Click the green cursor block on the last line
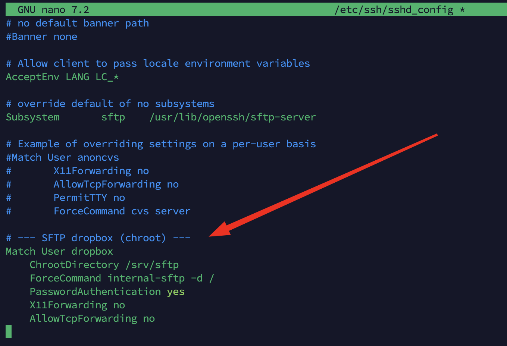The height and width of the screenshot is (346, 507). point(9,331)
